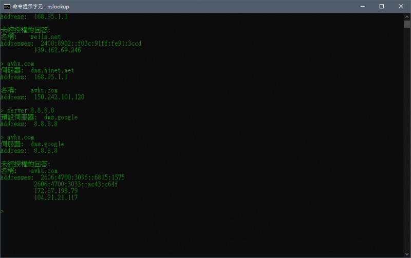Click the IPv6 address ending in ac43:c64f
This screenshot has width=411, height=258.
[76, 184]
